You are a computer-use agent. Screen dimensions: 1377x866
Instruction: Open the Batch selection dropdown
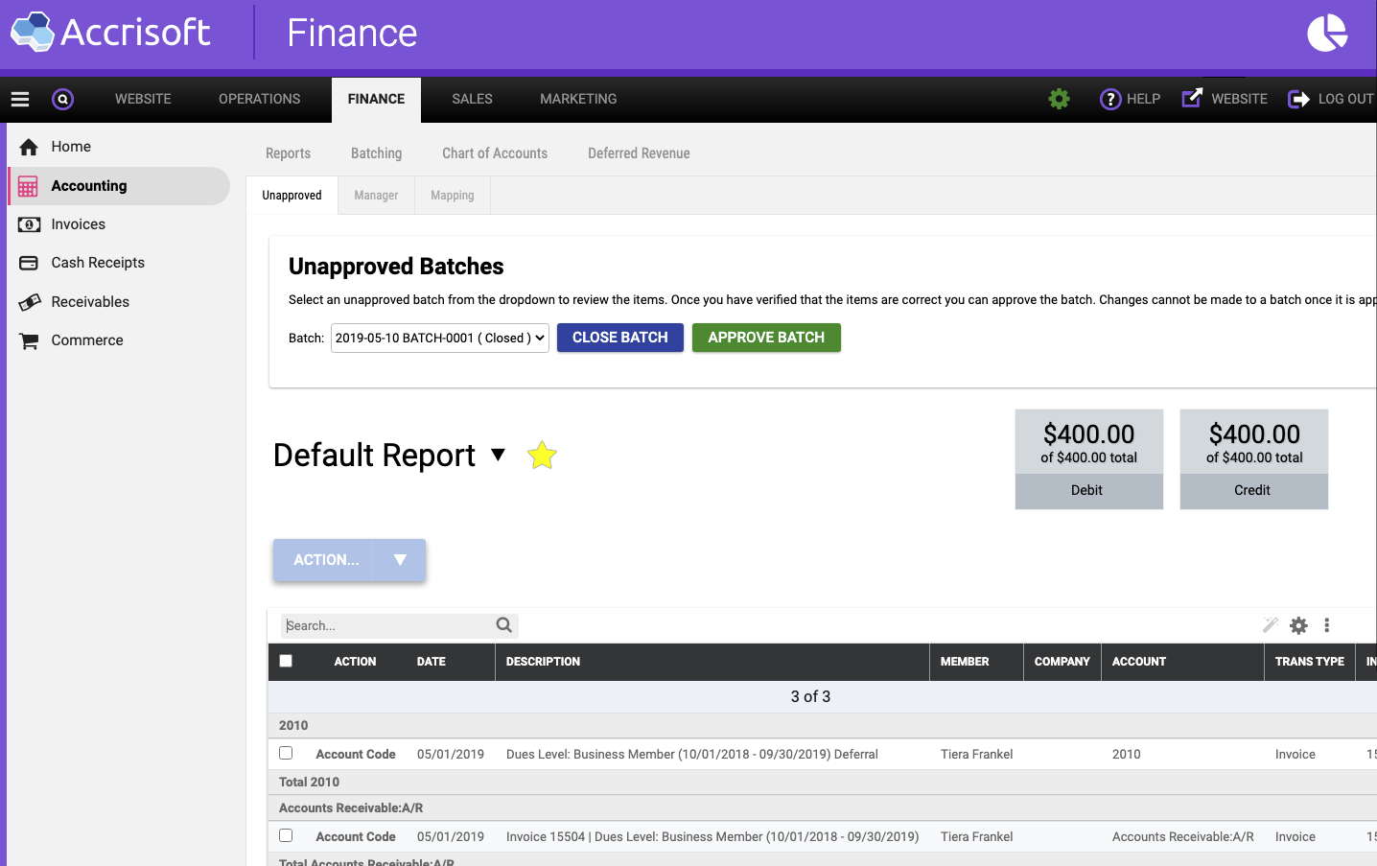click(x=439, y=338)
